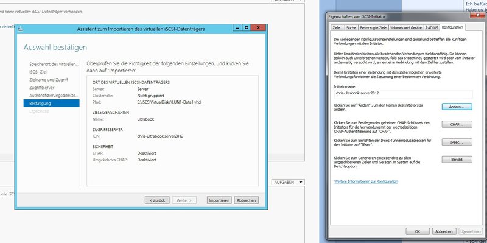The image size is (487, 243).
Task: Select the Konfiguration tab
Action: pos(452,27)
